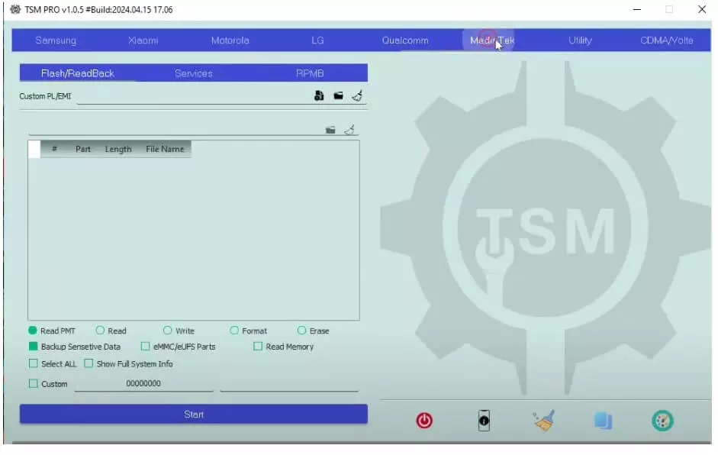Click the red power icon at the bottom

[424, 420]
